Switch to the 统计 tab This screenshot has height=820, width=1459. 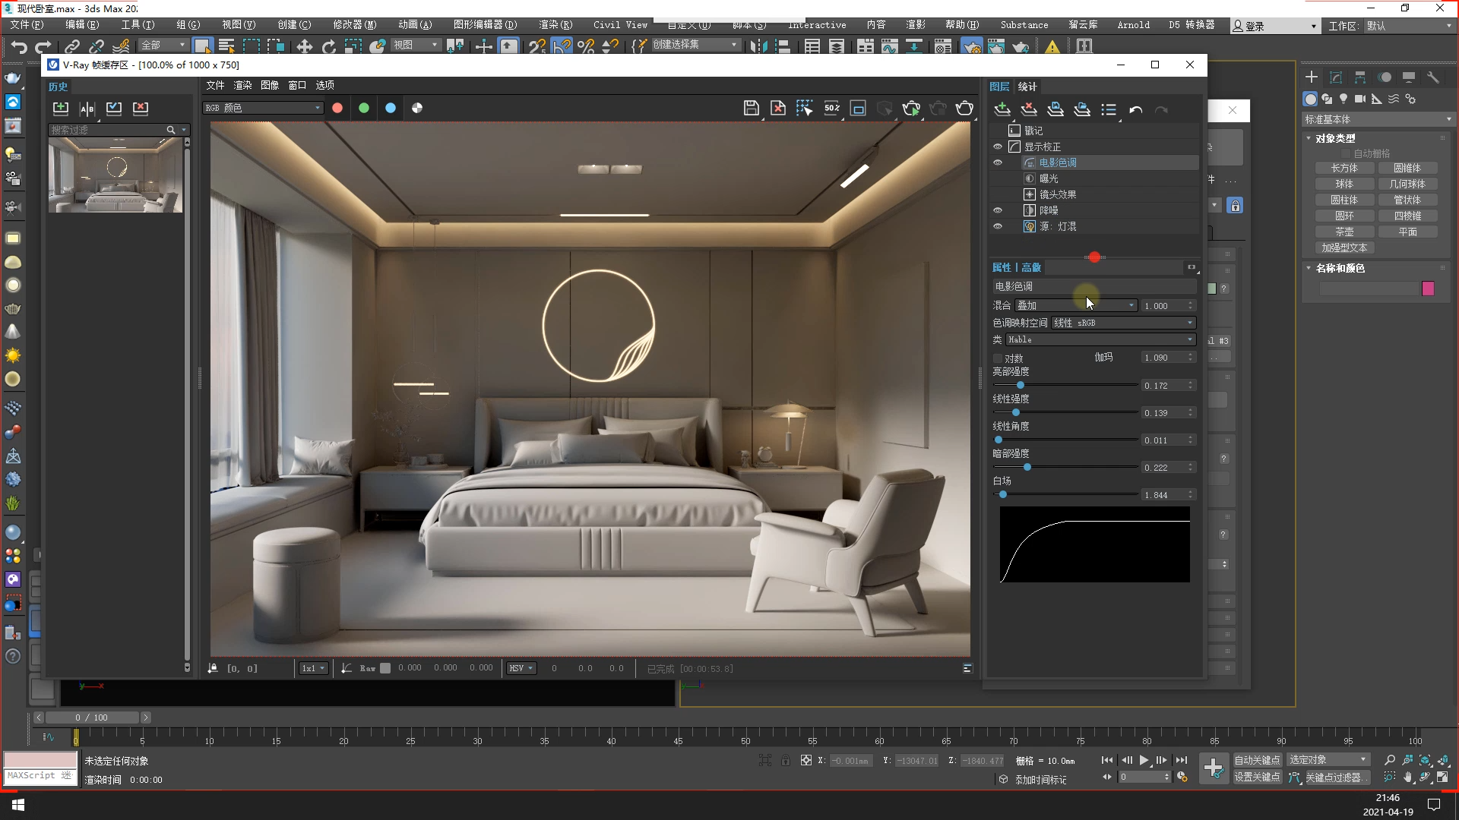click(1027, 87)
